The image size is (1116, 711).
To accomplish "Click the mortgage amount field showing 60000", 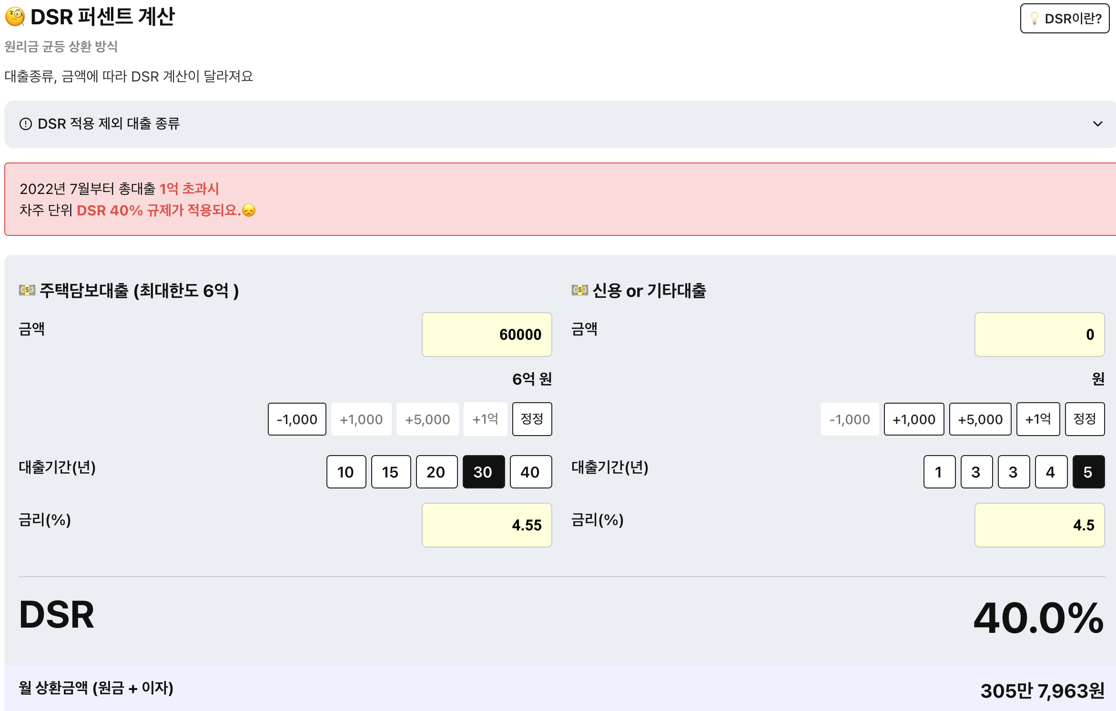I will pyautogui.click(x=487, y=335).
